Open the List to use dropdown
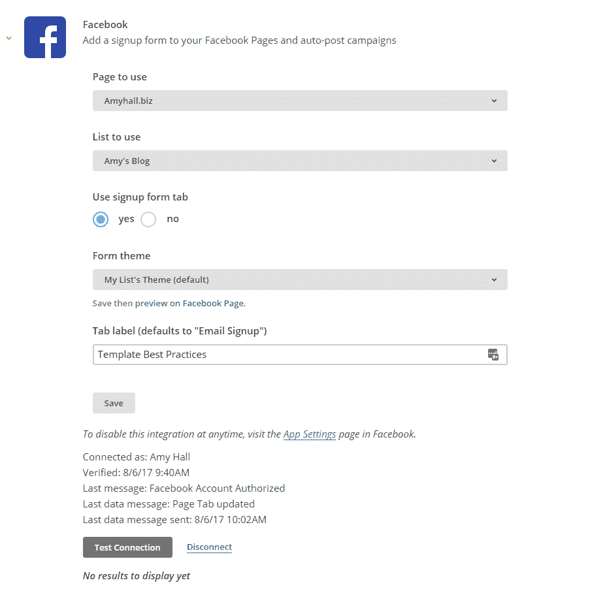The image size is (590, 593). (300, 161)
